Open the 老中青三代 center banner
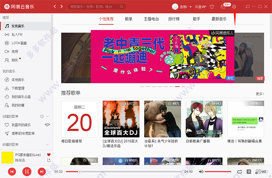Viewport: 272px width, 178px height. click(x=163, y=57)
